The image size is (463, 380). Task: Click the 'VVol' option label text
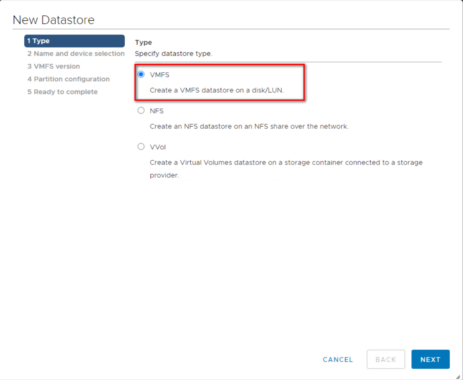tap(158, 147)
